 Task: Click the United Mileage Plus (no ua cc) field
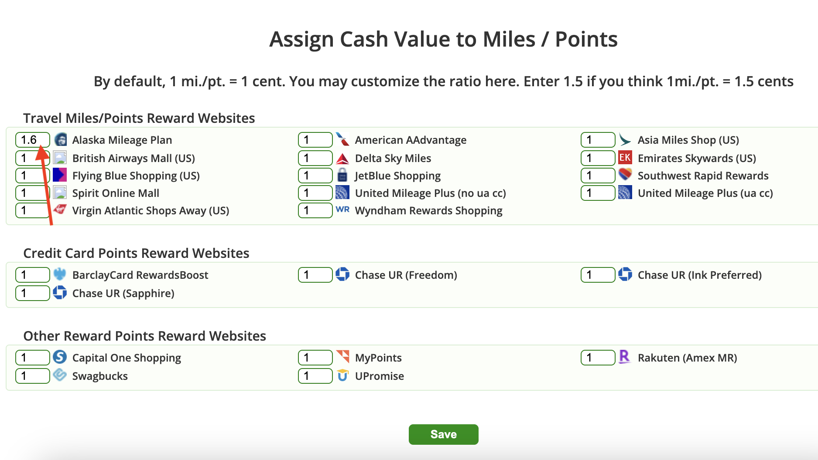tap(315, 193)
